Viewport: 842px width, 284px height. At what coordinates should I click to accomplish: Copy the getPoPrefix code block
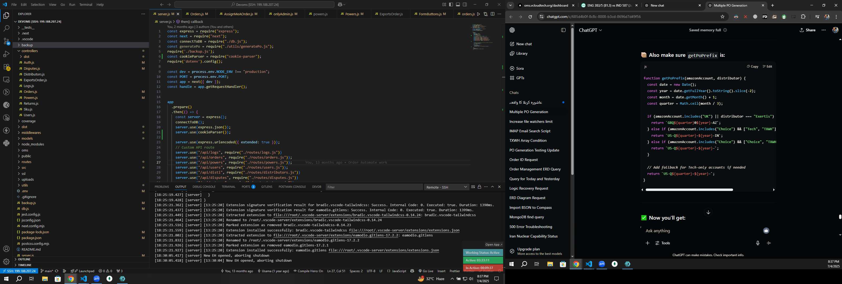pos(752,66)
